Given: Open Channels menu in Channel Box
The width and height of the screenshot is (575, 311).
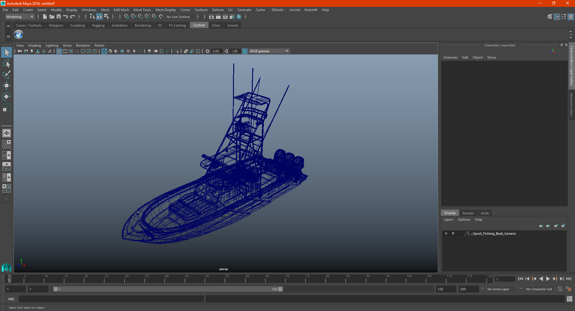Looking at the screenshot, I should (450, 57).
